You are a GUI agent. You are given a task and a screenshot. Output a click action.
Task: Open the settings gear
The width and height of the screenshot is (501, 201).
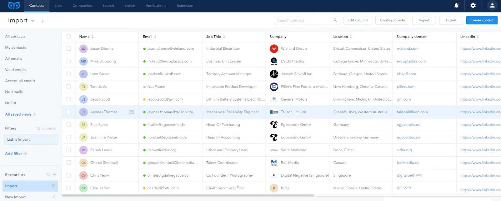pyautogui.click(x=473, y=5)
